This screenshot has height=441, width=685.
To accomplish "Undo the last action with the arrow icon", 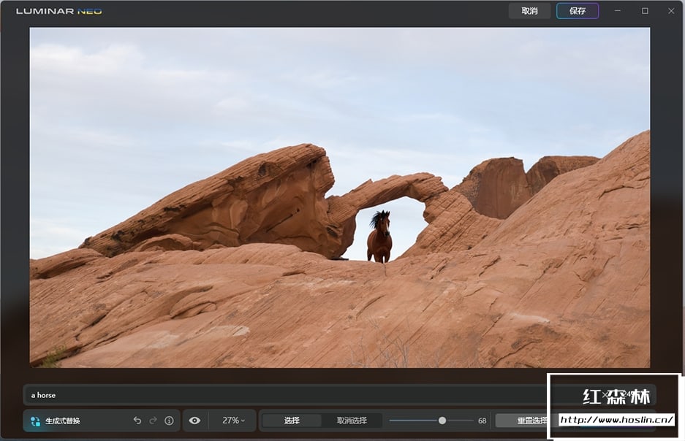I will coord(137,421).
